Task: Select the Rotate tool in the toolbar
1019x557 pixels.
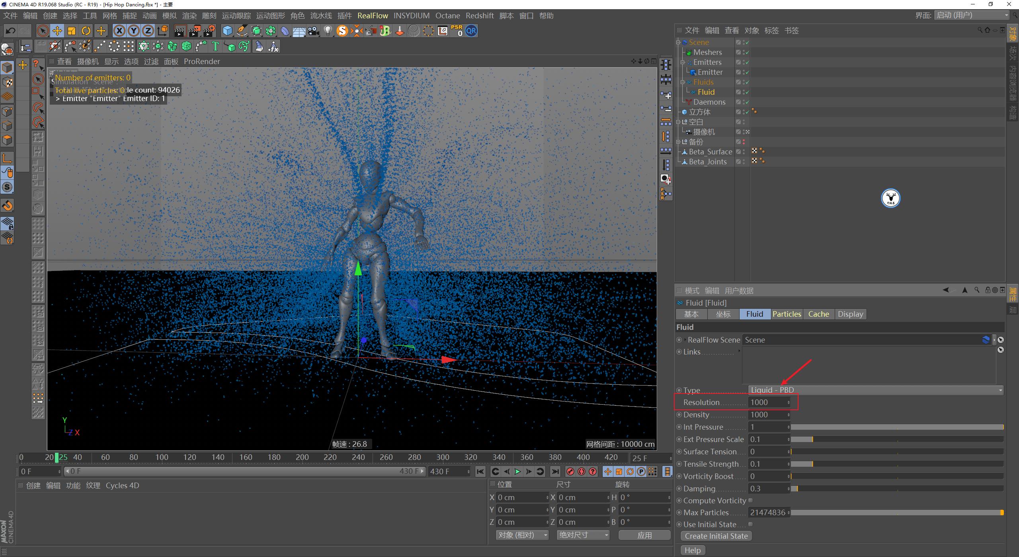Action: click(86, 31)
